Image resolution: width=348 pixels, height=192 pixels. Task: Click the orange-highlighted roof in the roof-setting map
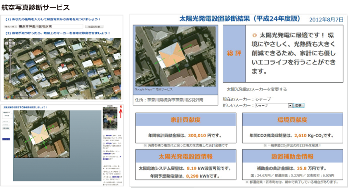point(40,135)
